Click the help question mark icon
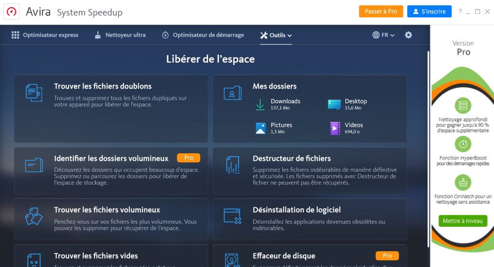Screen dimensions: 494x267 [x=460, y=12]
